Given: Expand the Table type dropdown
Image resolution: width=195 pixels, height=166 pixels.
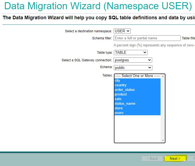Looking at the screenshot, I should pos(130,52).
